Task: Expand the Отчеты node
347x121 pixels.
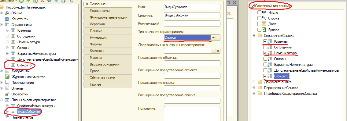Action: (x=2, y=88)
